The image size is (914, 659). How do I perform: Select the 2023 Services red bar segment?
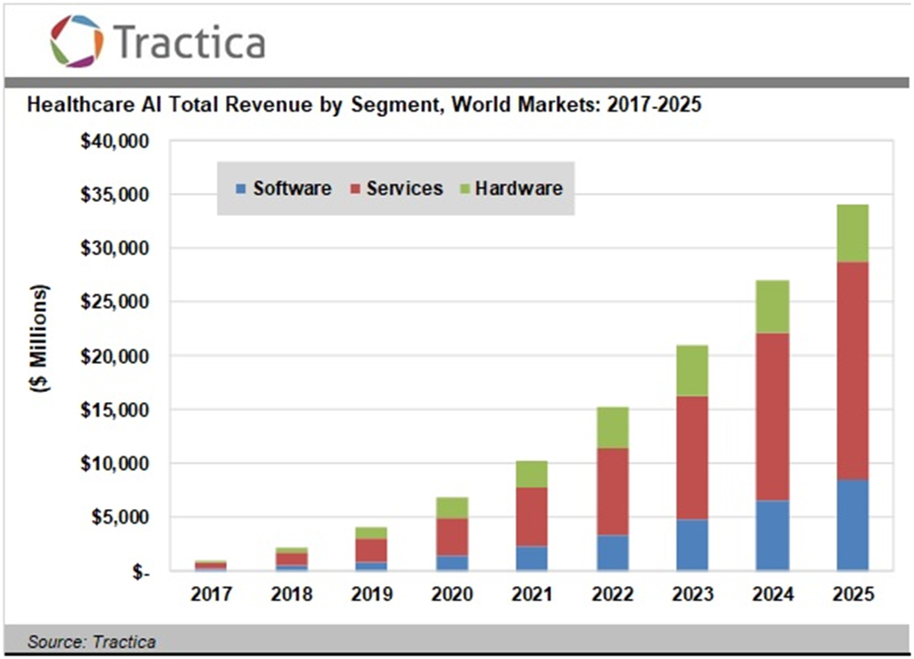coord(693,458)
